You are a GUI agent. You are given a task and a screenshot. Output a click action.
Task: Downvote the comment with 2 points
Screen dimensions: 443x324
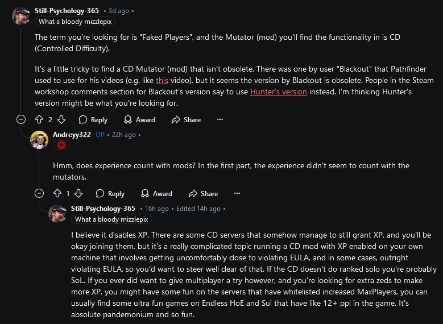pos(61,120)
